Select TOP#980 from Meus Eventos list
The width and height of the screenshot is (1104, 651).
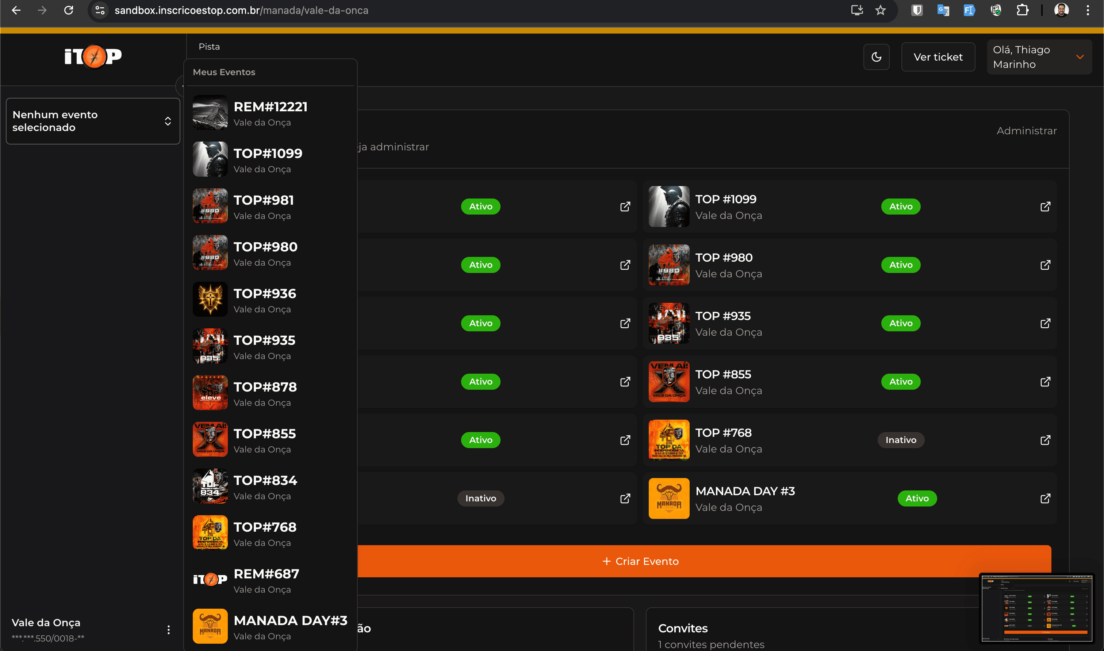coord(270,253)
